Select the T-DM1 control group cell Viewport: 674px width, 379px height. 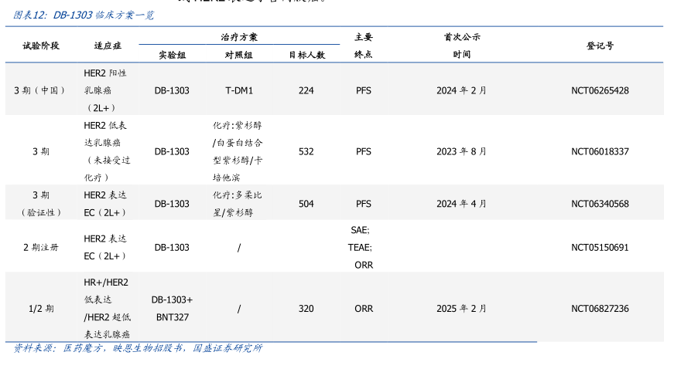(239, 90)
